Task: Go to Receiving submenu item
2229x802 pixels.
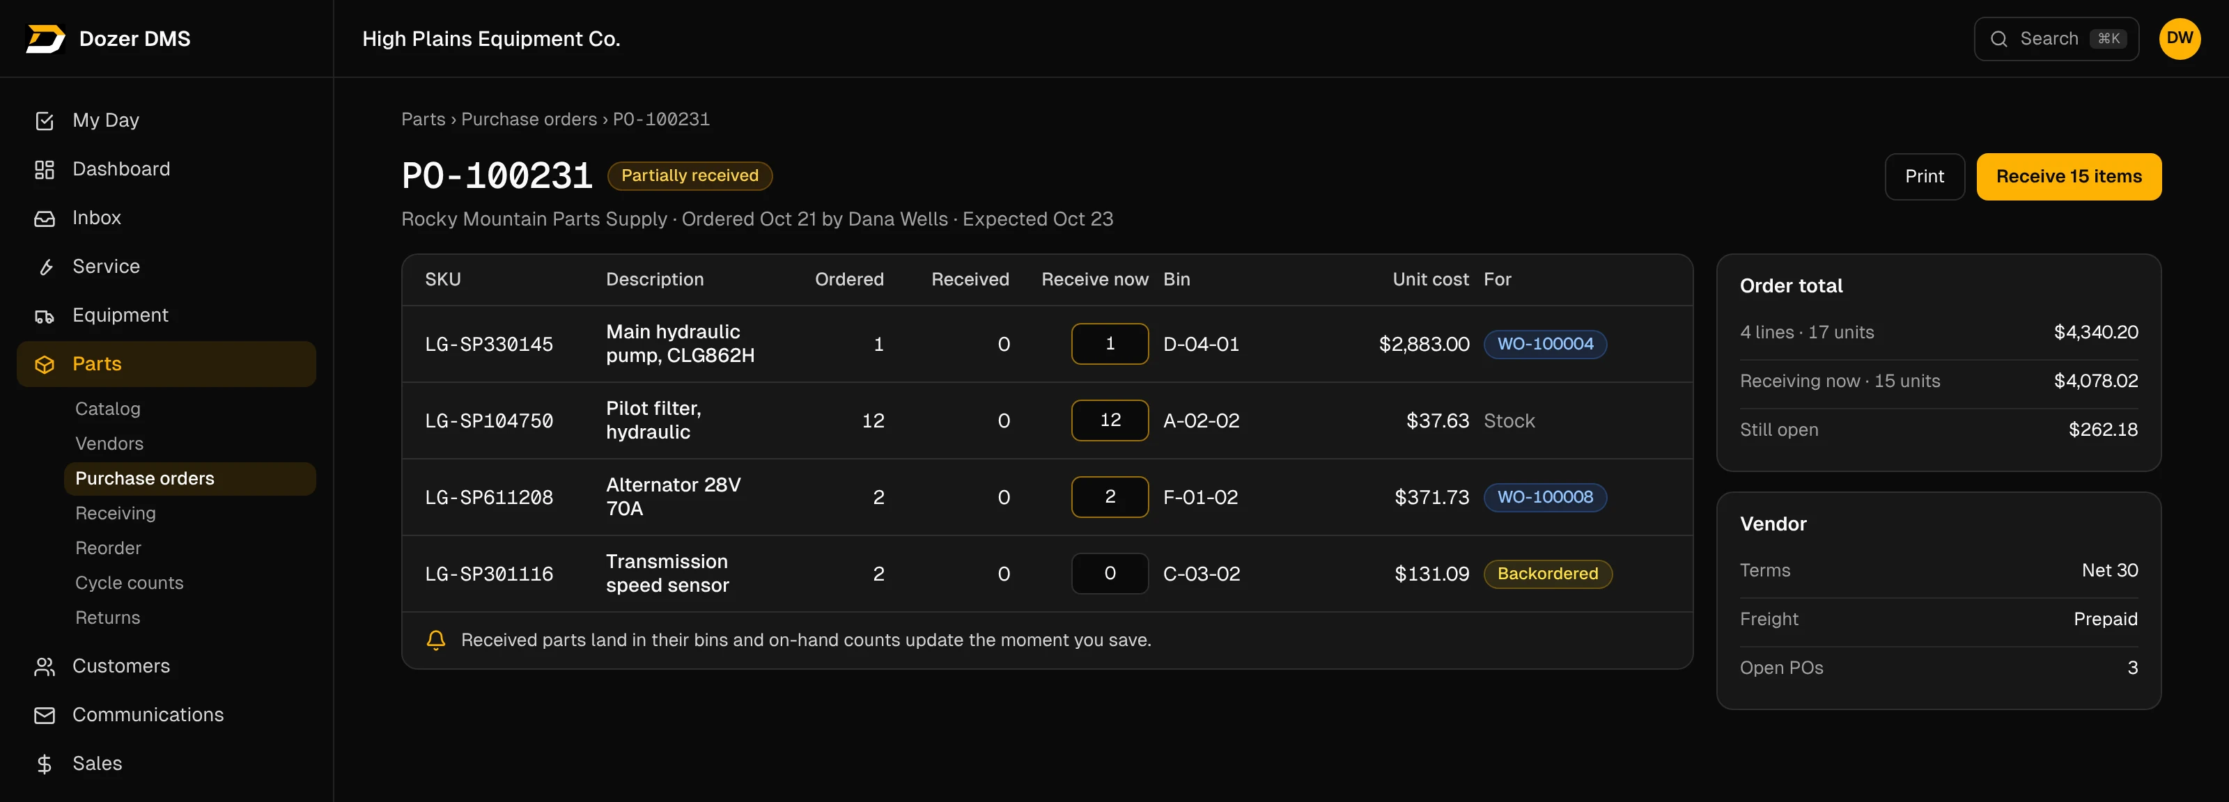Action: click(115, 514)
